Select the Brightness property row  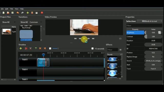[135, 32]
